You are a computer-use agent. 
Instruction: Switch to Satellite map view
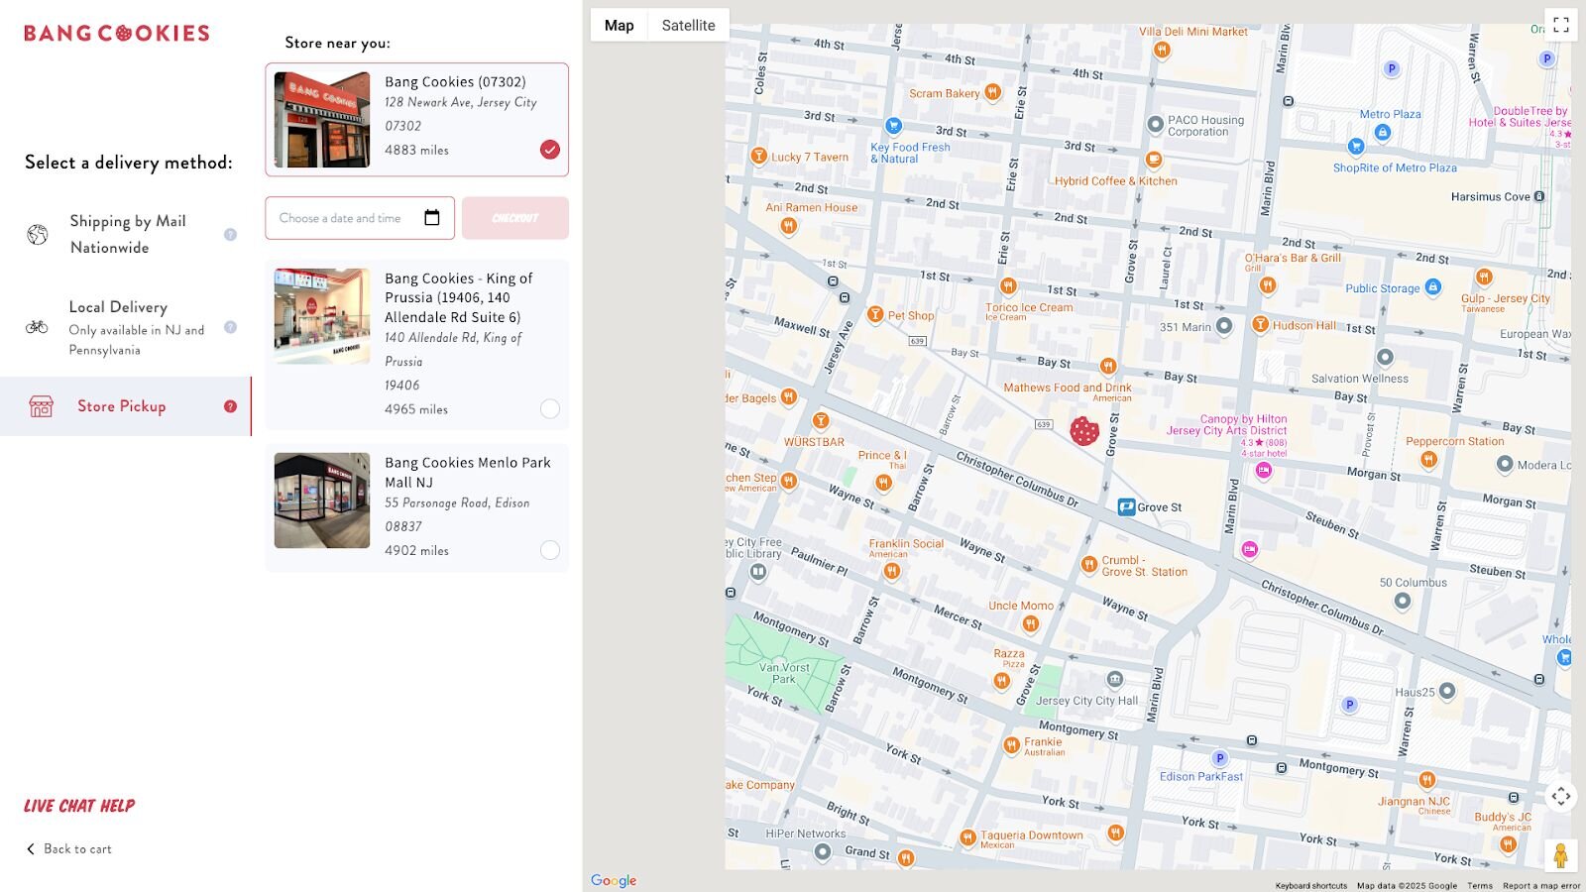coord(688,26)
